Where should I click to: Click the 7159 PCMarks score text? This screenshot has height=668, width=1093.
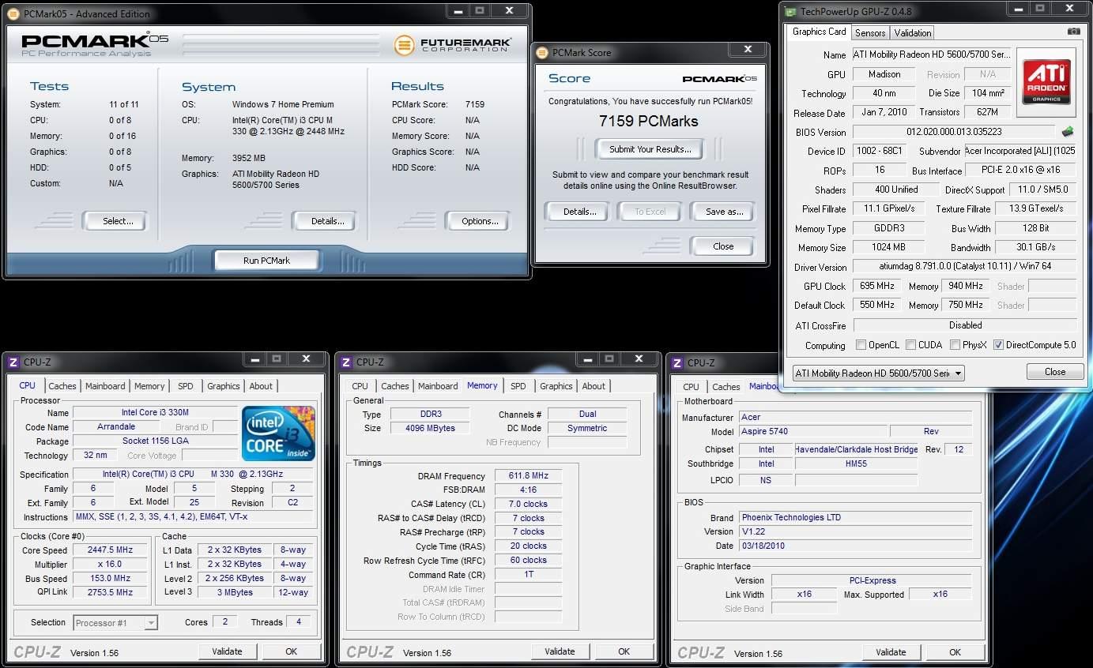click(648, 121)
